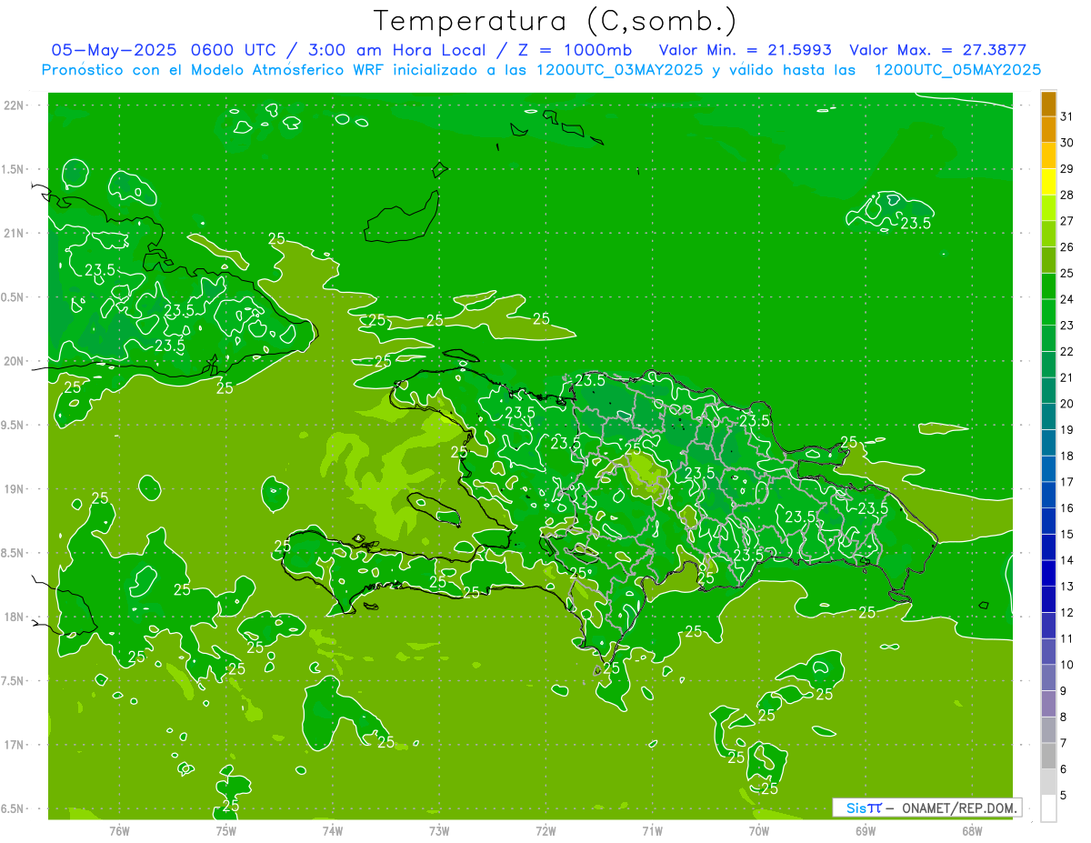This screenshot has height=843, width=1091.
Task: Pick the dark blue legend band between 13 and 14
Action: (1048, 573)
